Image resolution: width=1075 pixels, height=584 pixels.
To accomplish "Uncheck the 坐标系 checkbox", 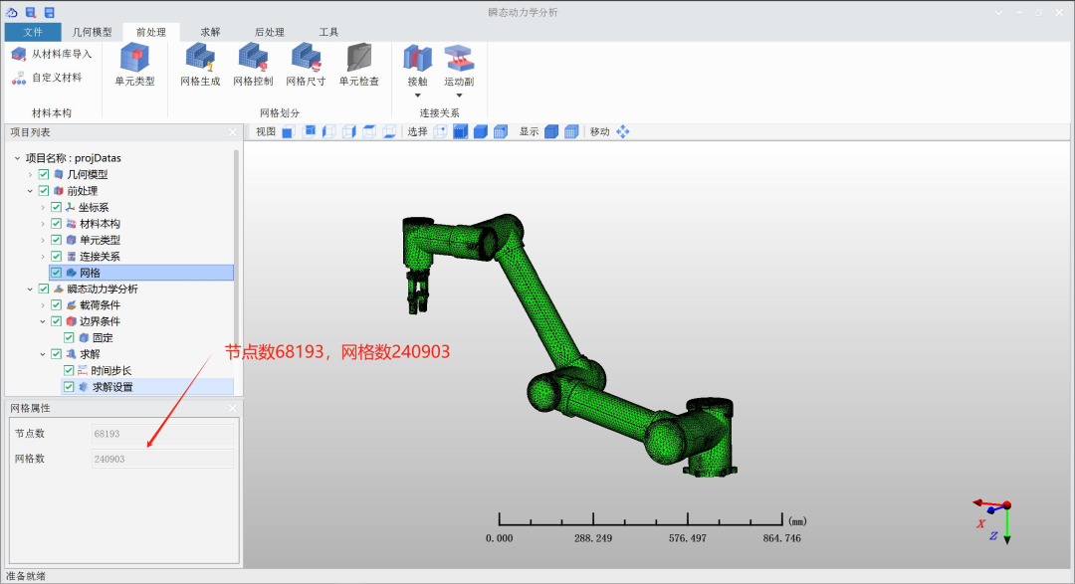I will (56, 207).
